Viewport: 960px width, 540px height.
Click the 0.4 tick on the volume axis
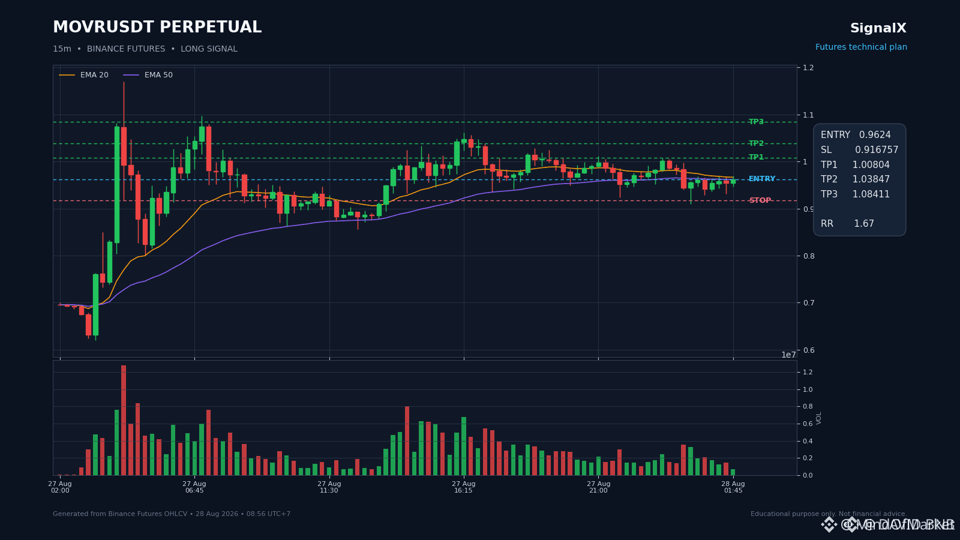click(x=808, y=441)
